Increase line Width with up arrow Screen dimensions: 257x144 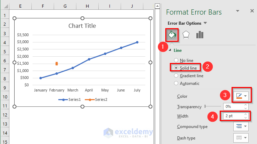(245, 114)
